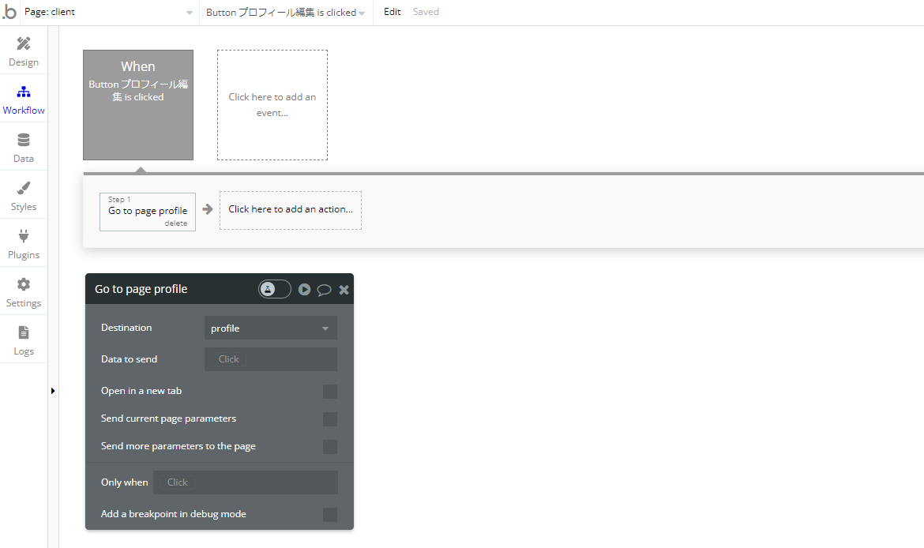Image resolution: width=924 pixels, height=548 pixels.
Task: Click the Bubble logo icon
Action: [9, 12]
